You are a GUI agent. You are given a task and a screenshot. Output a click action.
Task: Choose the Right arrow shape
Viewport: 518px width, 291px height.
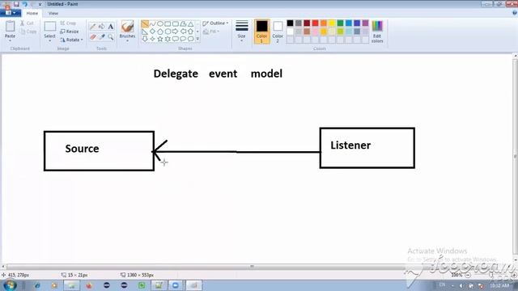(x=175, y=32)
